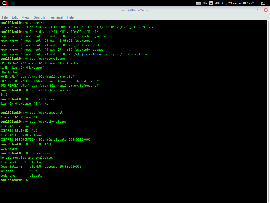Click the DISTRIB_DESCRIPTION line

point(46,140)
